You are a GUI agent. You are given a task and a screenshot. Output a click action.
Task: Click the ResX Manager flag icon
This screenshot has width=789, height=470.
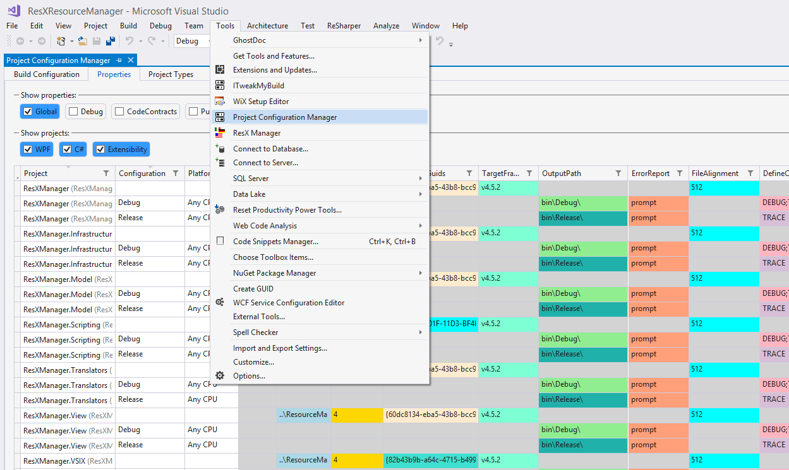pos(220,133)
